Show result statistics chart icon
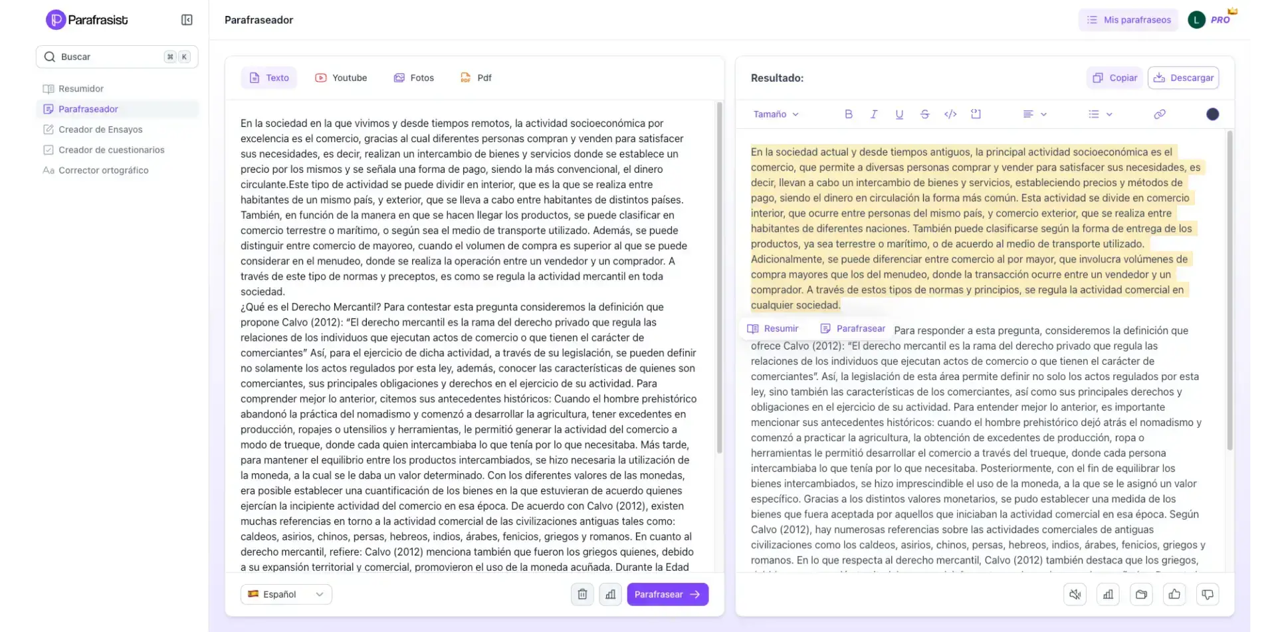The width and height of the screenshot is (1276, 632). 1108,594
